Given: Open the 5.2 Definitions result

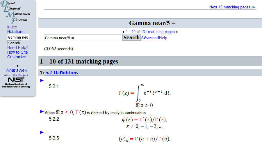Looking at the screenshot, I should tap(62, 73).
